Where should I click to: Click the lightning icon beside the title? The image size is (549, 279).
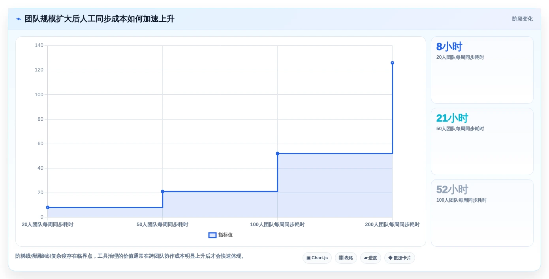click(19, 19)
